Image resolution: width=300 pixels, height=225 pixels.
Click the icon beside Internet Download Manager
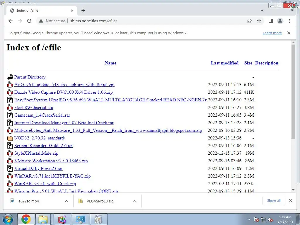click(x=10, y=123)
